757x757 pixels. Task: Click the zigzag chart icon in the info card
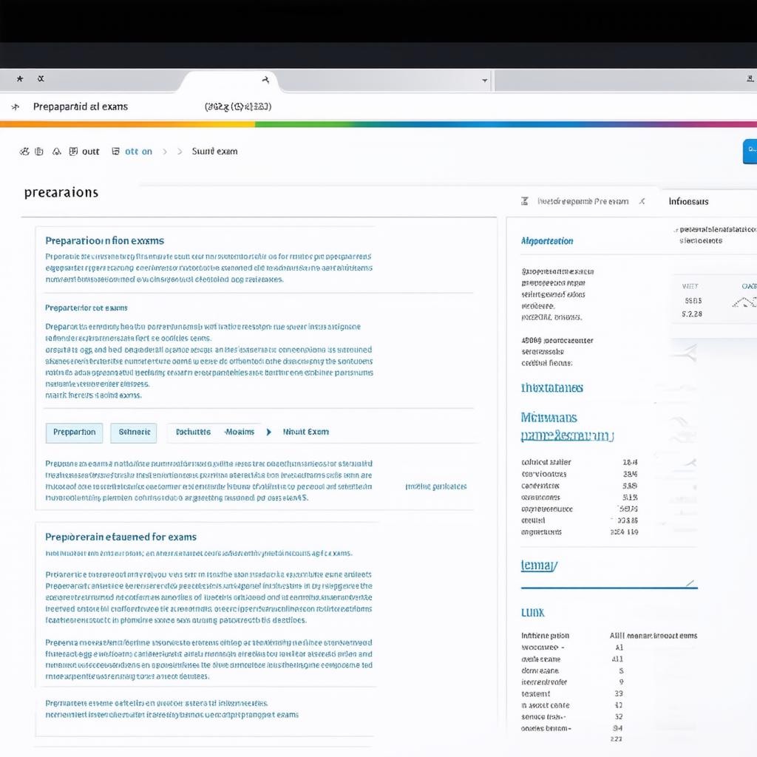click(743, 302)
